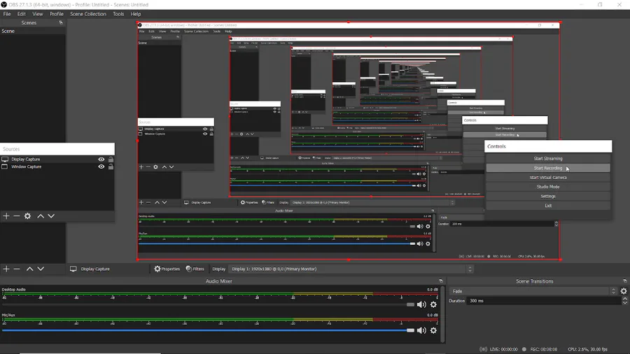Move source down with the Sources panel down arrow

click(x=51, y=216)
